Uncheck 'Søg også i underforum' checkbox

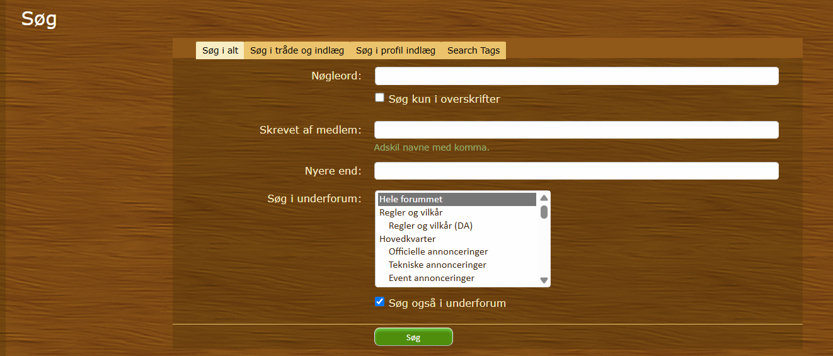pyautogui.click(x=379, y=302)
